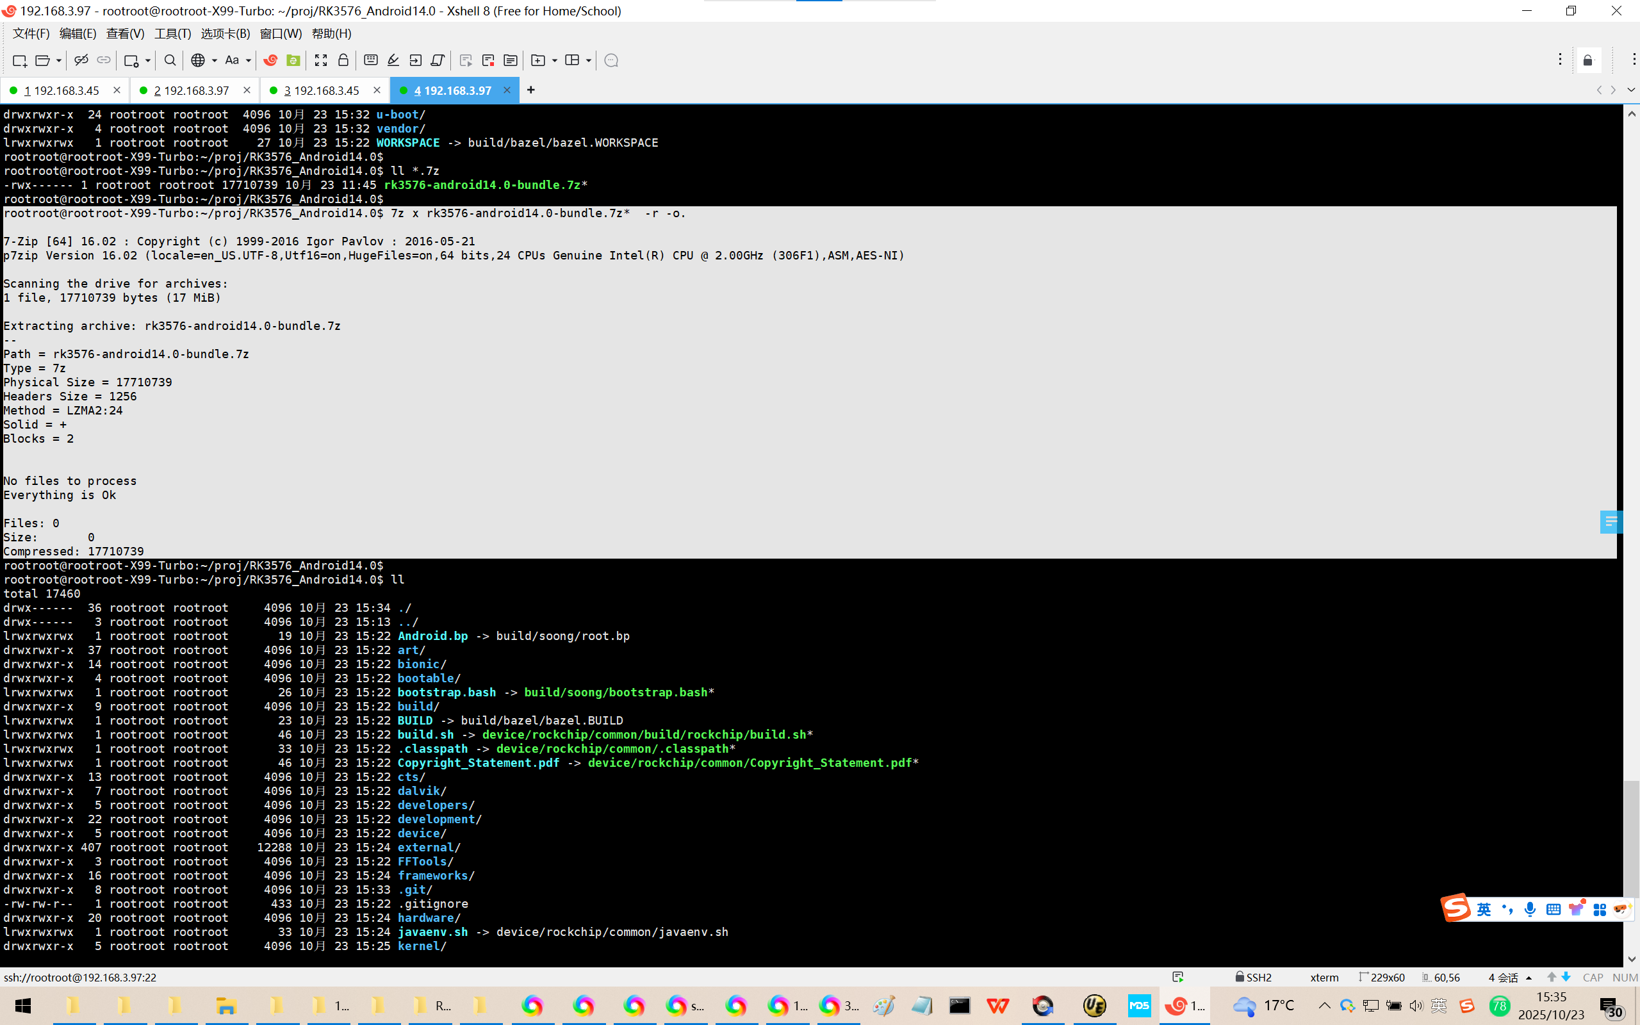Click the chat bubble feedback icon

point(611,60)
